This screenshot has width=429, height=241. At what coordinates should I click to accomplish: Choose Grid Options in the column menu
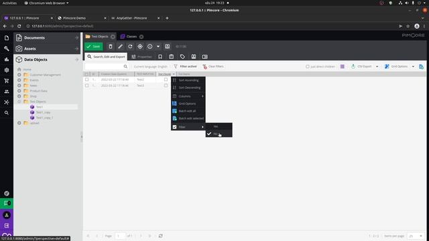[x=188, y=104]
